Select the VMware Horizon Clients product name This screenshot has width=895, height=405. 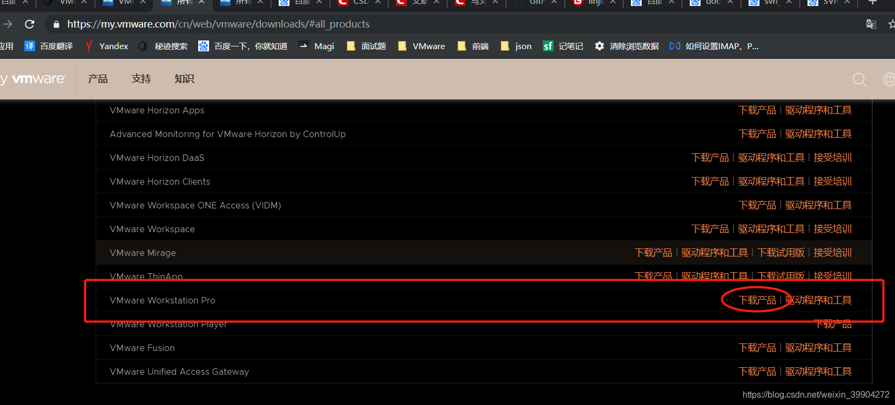pos(160,181)
